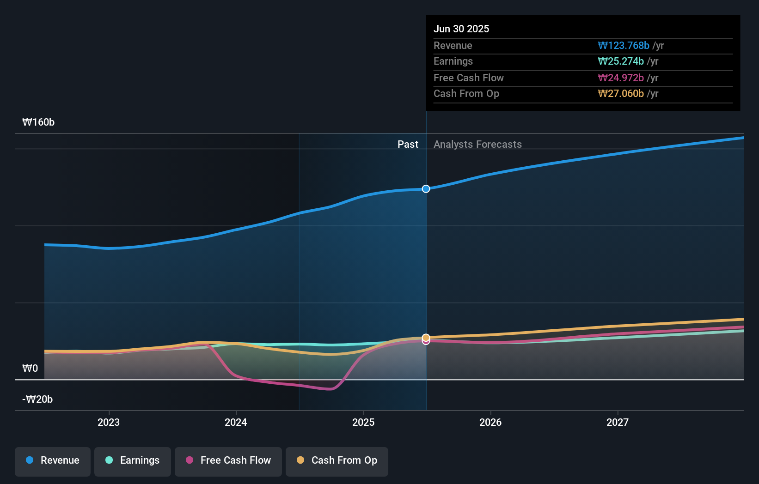This screenshot has height=484, width=759.
Task: Click the pink Free Cash Flow line dip
Action: 324,388
